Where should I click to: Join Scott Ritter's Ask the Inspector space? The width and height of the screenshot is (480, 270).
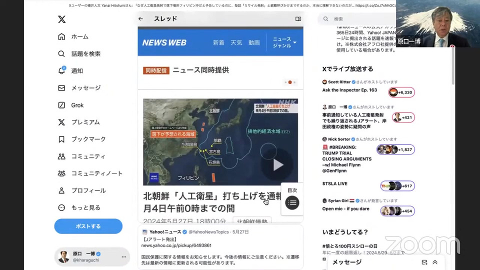click(349, 90)
